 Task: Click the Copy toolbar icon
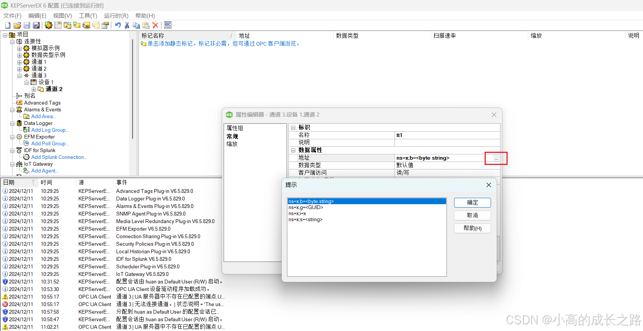coord(137,25)
